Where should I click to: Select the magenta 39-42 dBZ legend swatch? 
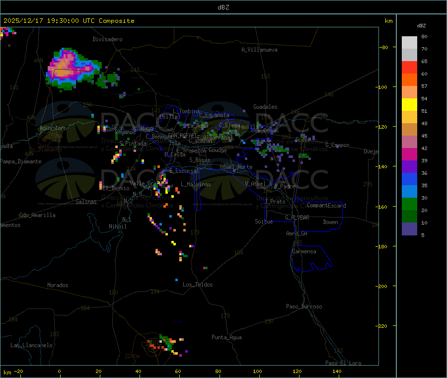[409, 154]
